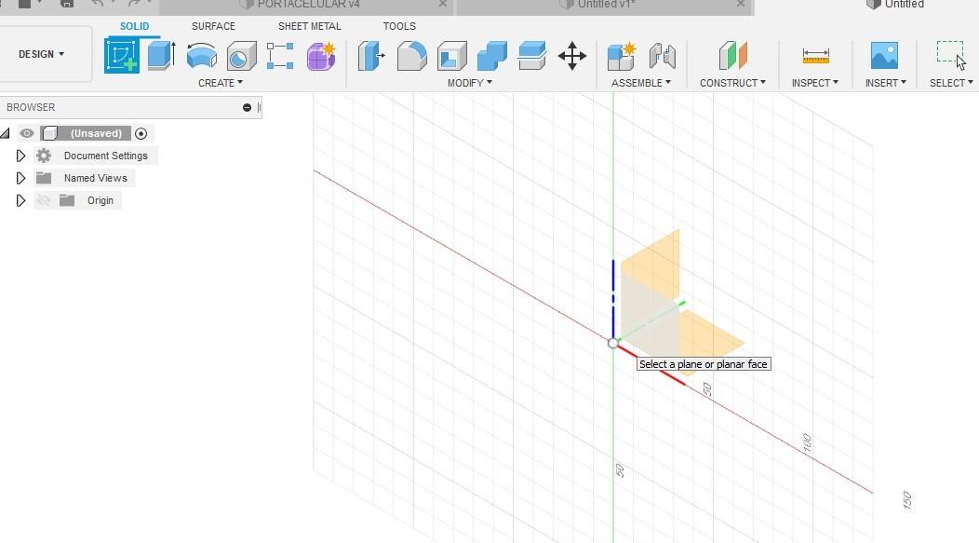Select the Fillet tool

point(411,56)
